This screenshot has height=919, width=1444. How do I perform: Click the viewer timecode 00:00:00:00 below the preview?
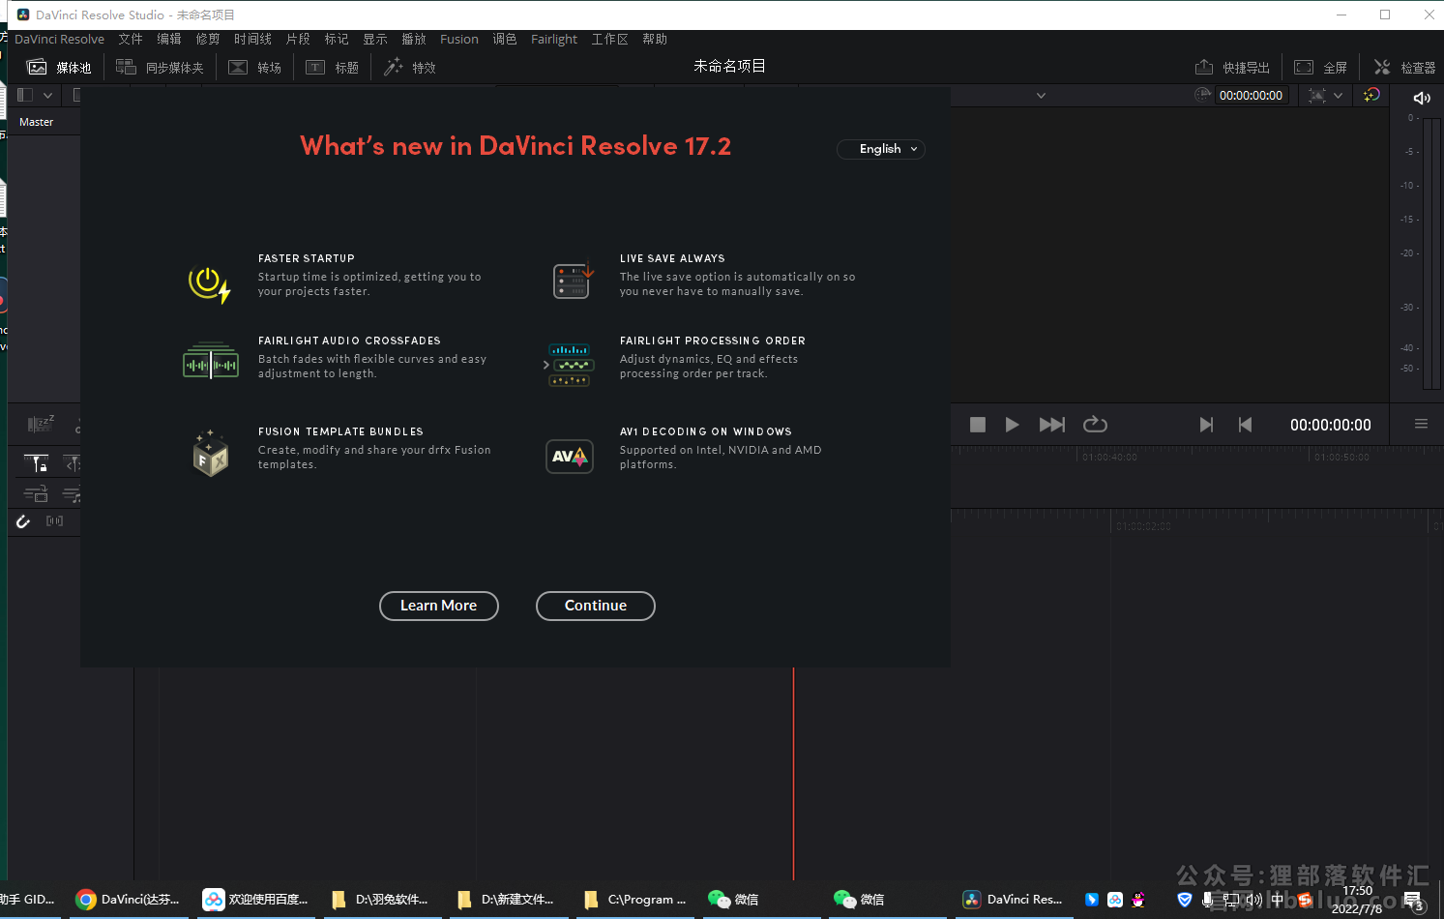pyautogui.click(x=1330, y=425)
